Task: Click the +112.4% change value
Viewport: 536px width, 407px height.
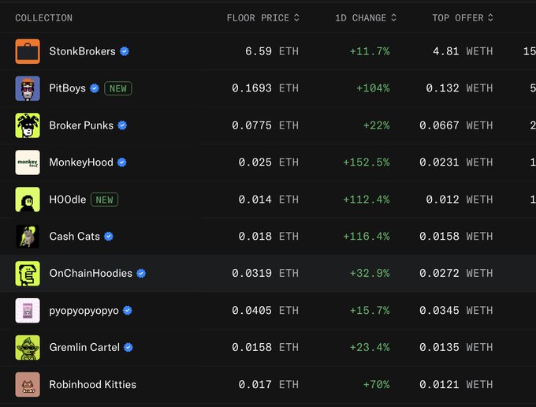Action: tap(367, 200)
